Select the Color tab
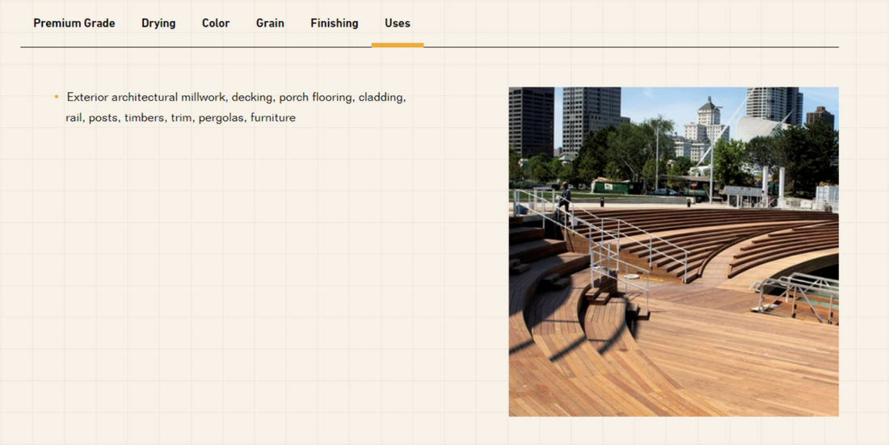This screenshot has width=889, height=445. pyautogui.click(x=216, y=23)
